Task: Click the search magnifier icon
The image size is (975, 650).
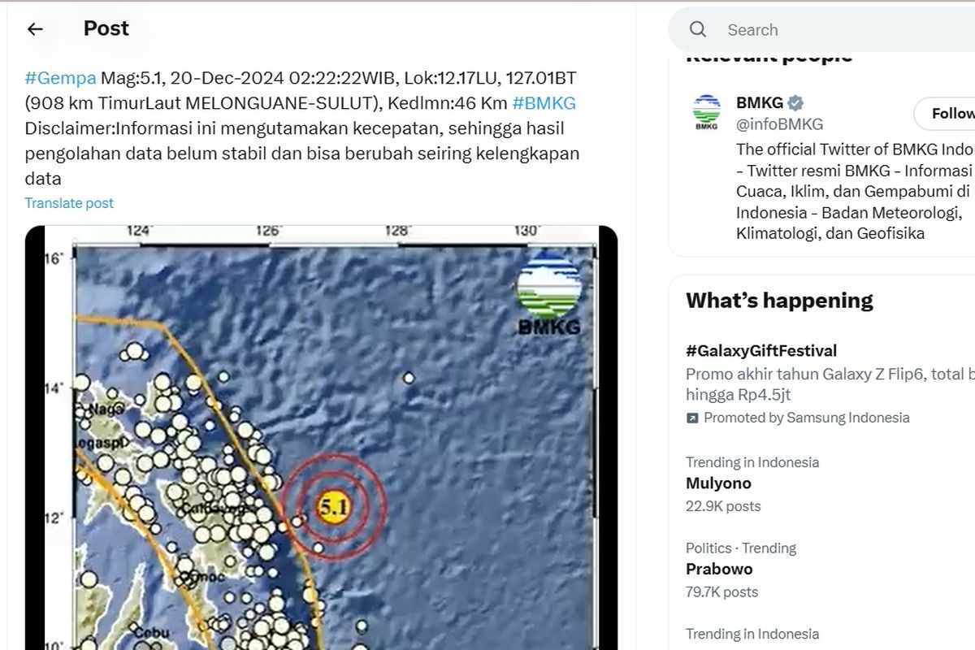Action: point(697,29)
